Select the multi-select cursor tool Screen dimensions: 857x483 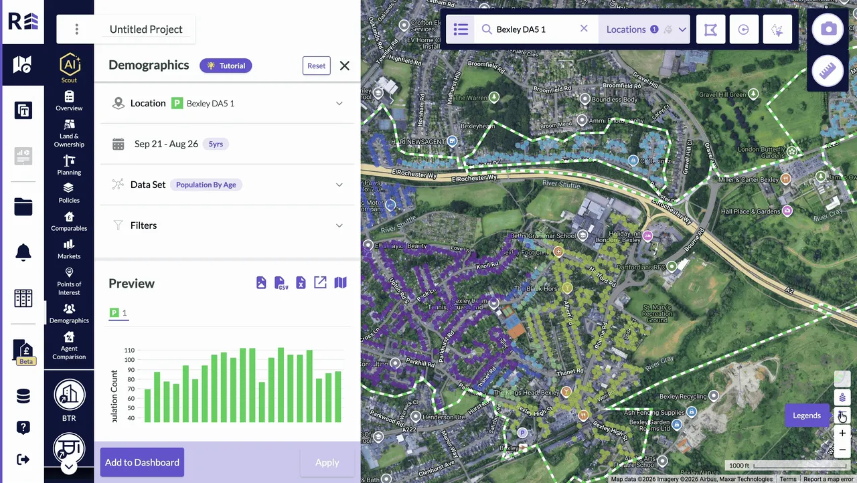click(x=777, y=29)
